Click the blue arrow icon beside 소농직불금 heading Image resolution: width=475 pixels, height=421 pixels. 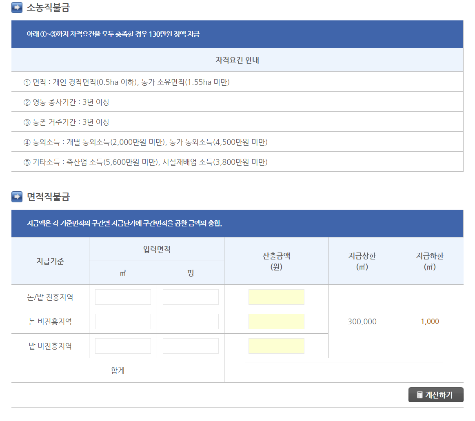pos(16,8)
